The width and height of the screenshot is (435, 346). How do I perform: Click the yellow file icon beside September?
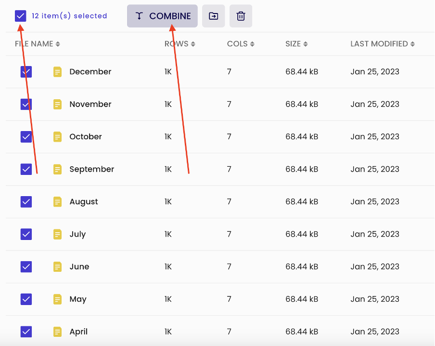[x=57, y=169]
